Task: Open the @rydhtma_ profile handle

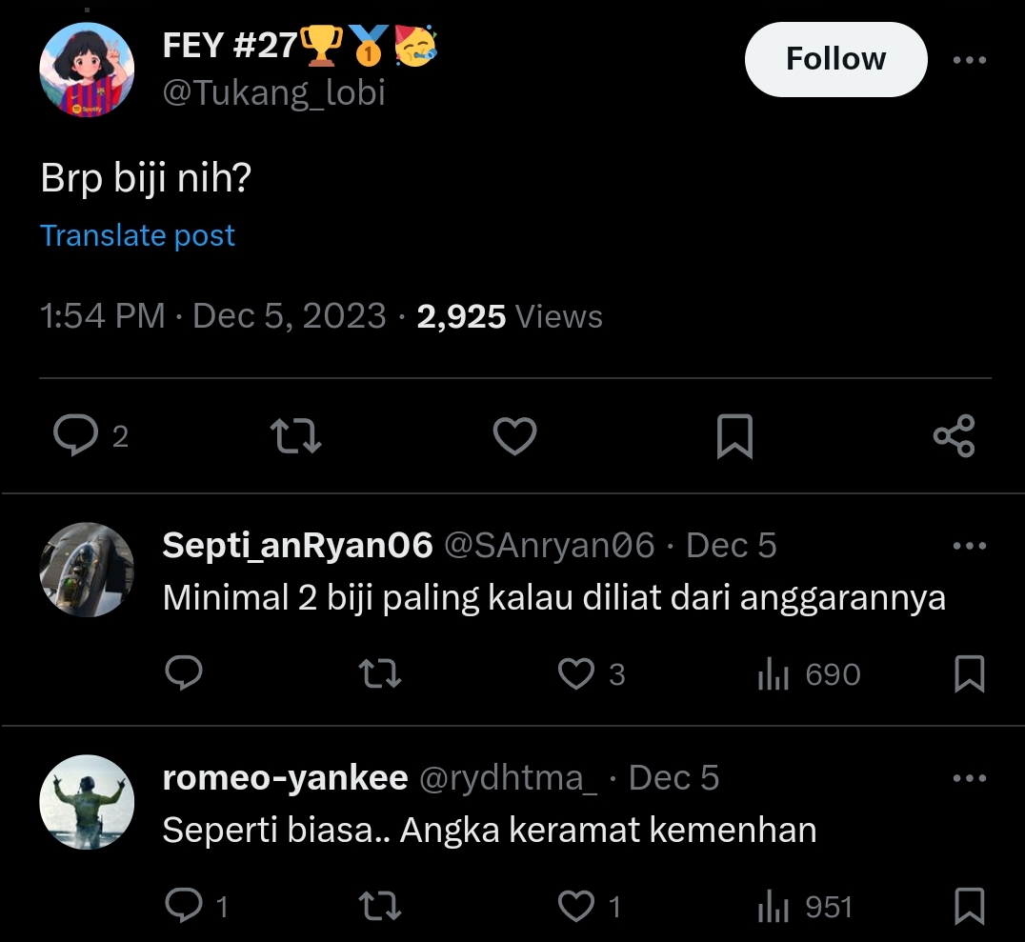Action: coord(509,778)
